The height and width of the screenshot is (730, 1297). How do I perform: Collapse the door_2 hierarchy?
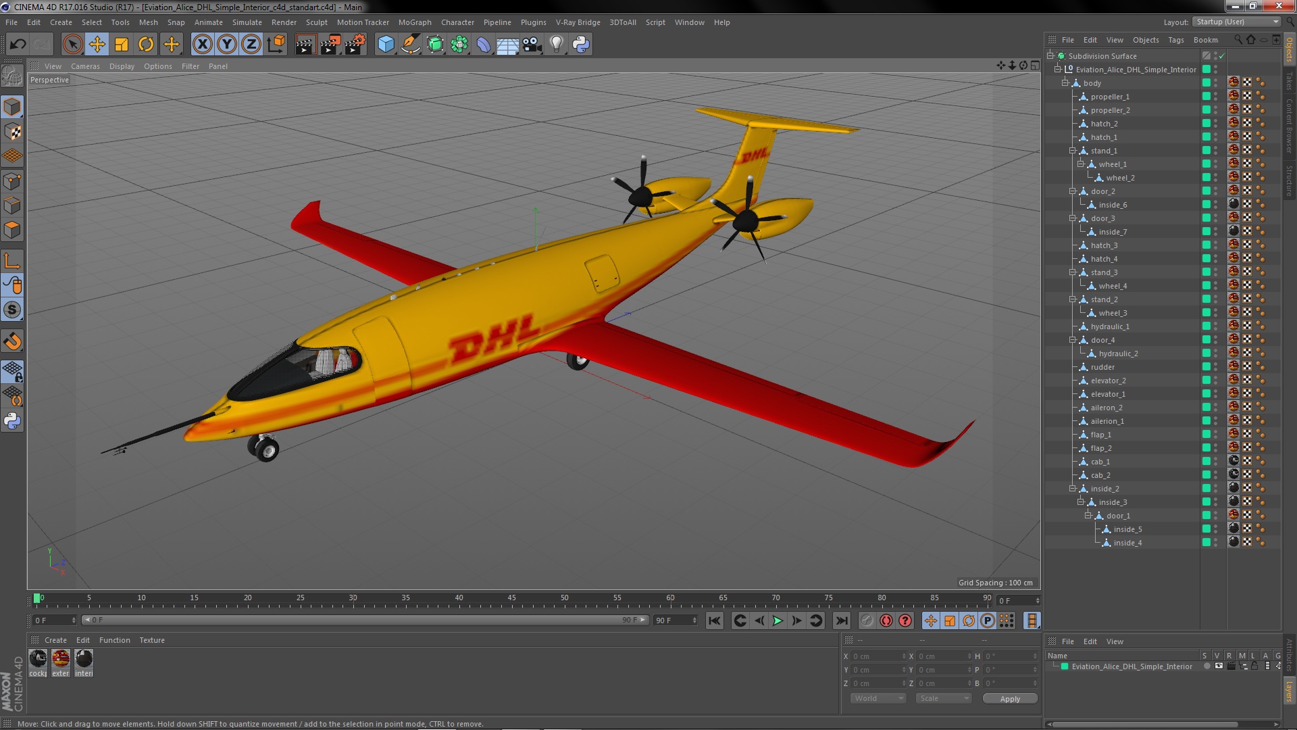coord(1073,191)
